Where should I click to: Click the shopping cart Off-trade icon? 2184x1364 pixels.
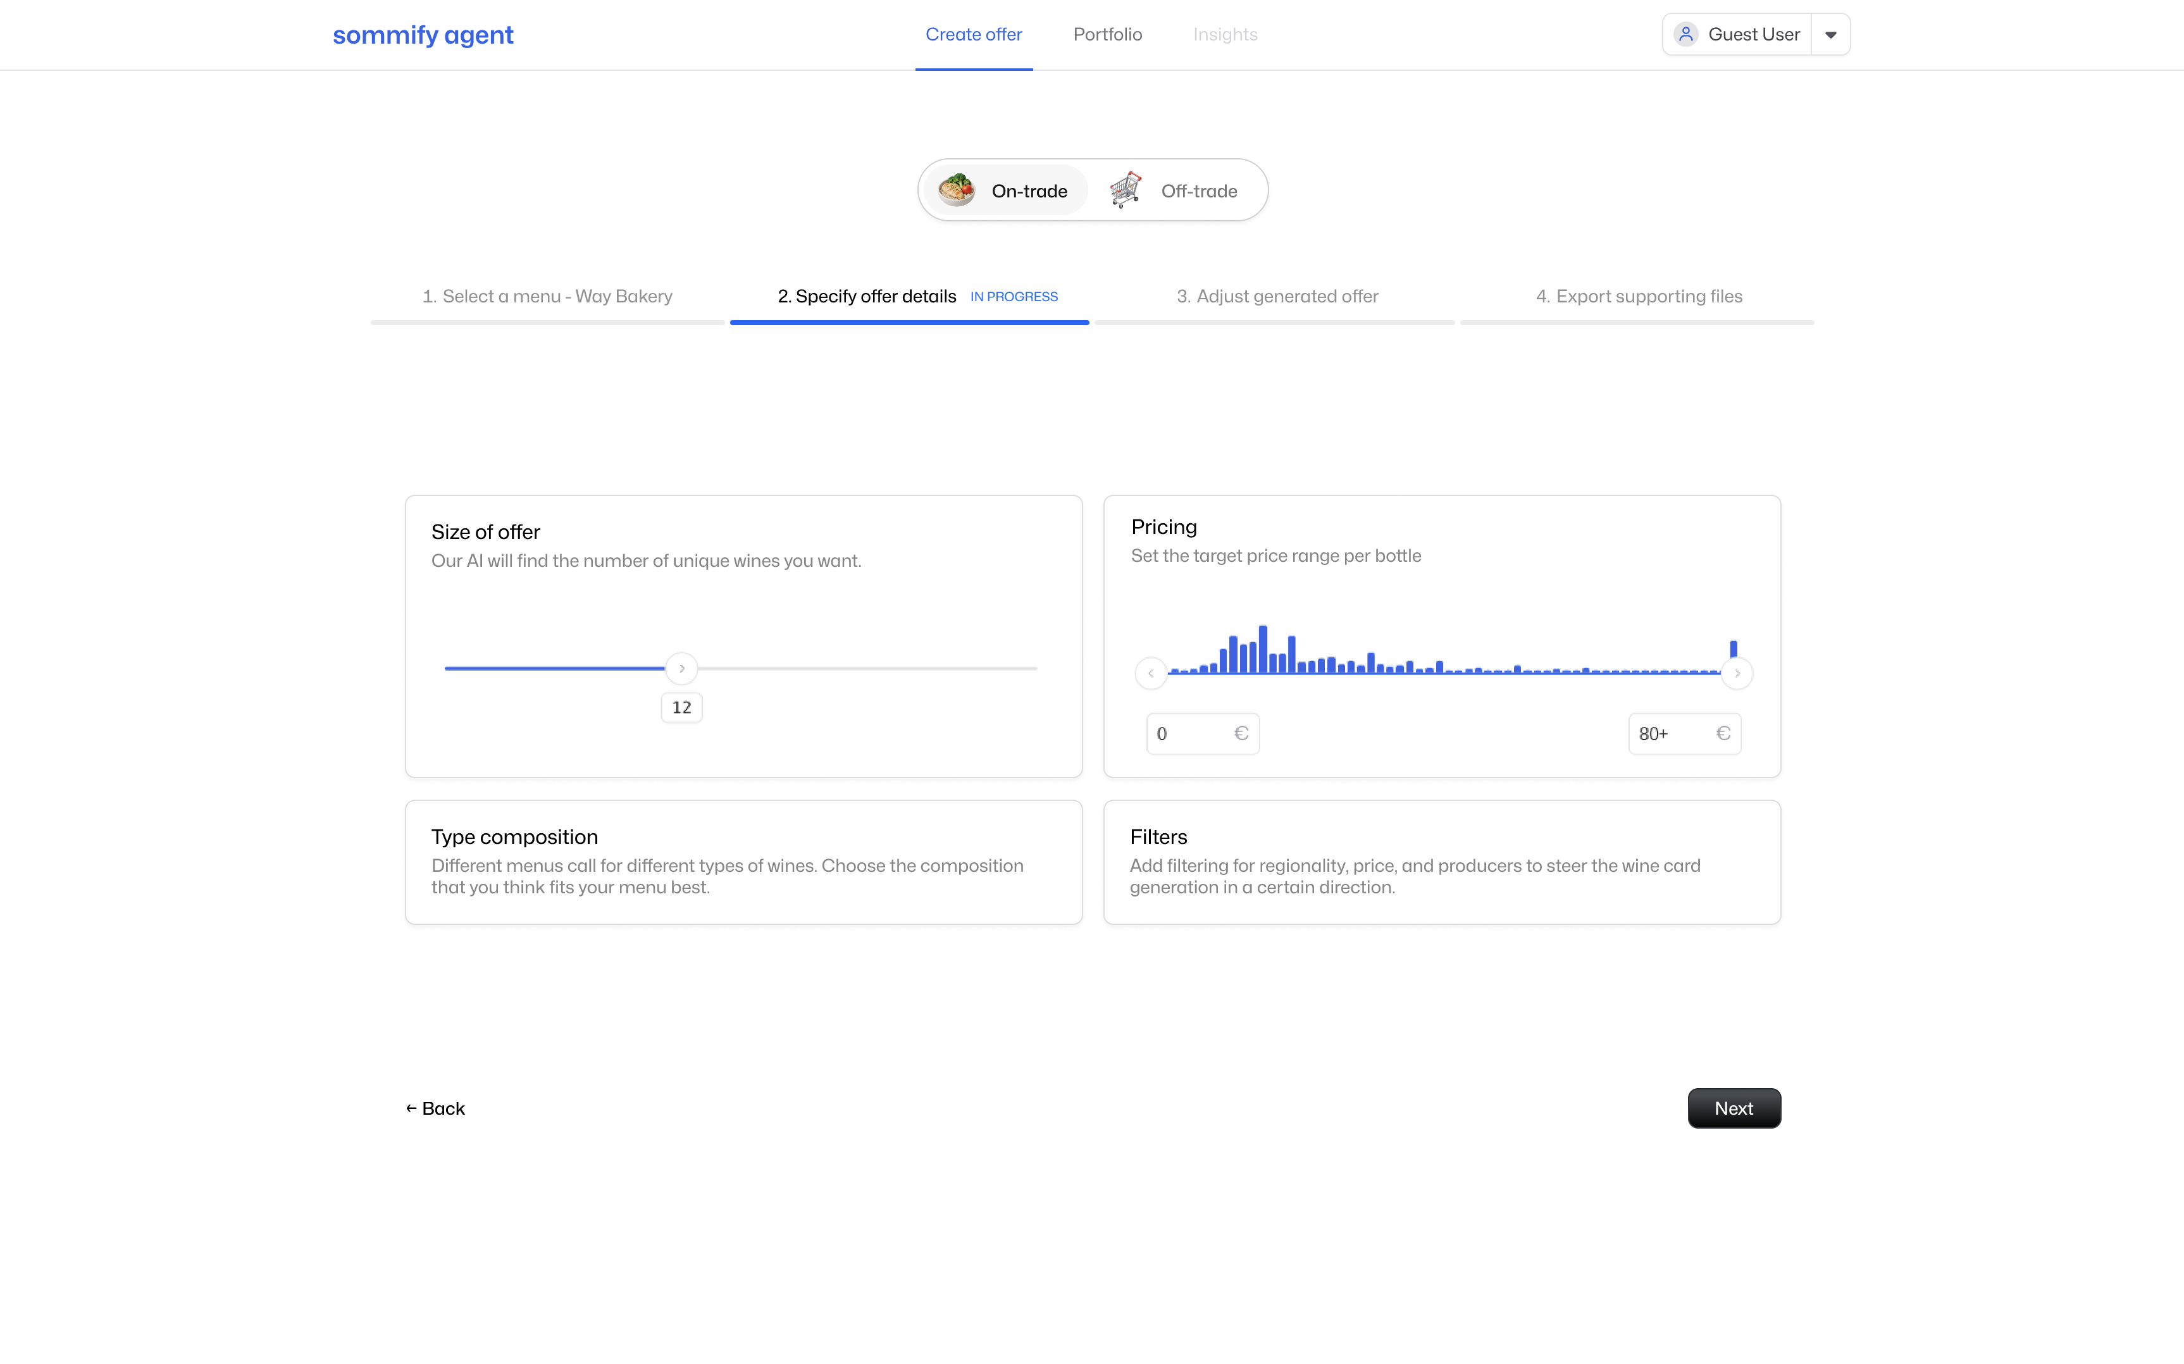[x=1125, y=189]
